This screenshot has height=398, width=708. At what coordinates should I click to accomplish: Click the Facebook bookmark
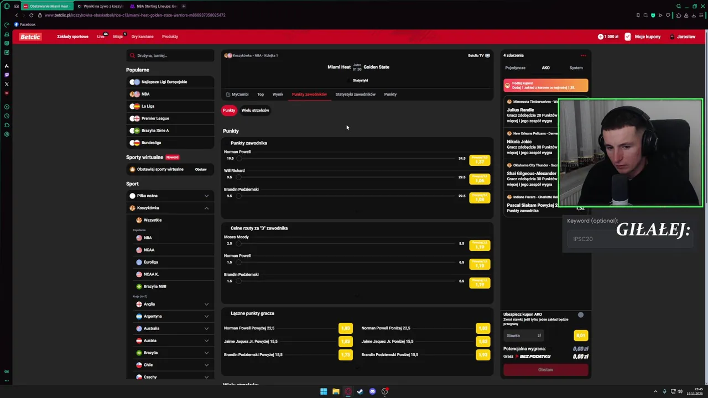point(25,24)
